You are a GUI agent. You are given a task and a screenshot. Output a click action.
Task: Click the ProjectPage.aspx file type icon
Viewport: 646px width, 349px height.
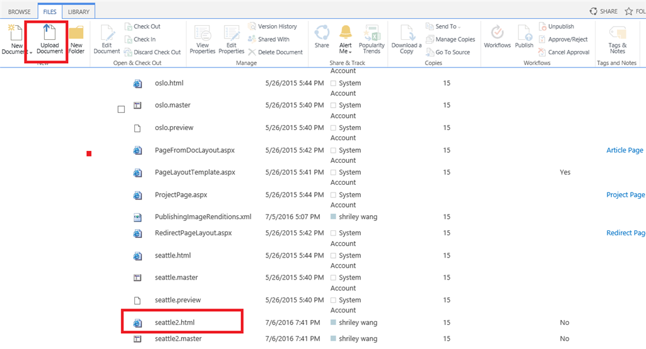coord(138,195)
